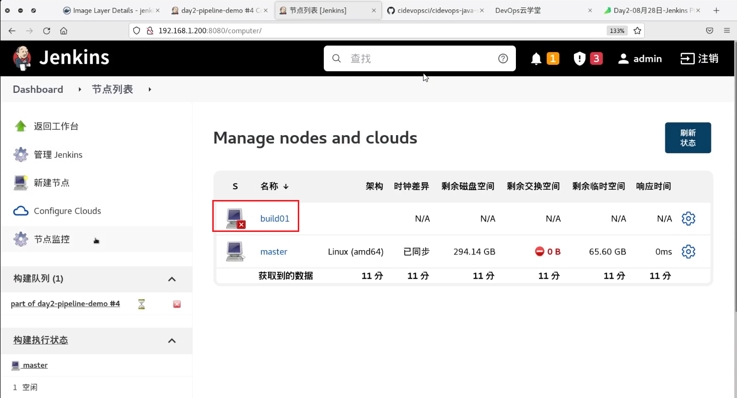The width and height of the screenshot is (737, 398).
Task: Open the build01 configure gear icon
Action: (x=688, y=219)
